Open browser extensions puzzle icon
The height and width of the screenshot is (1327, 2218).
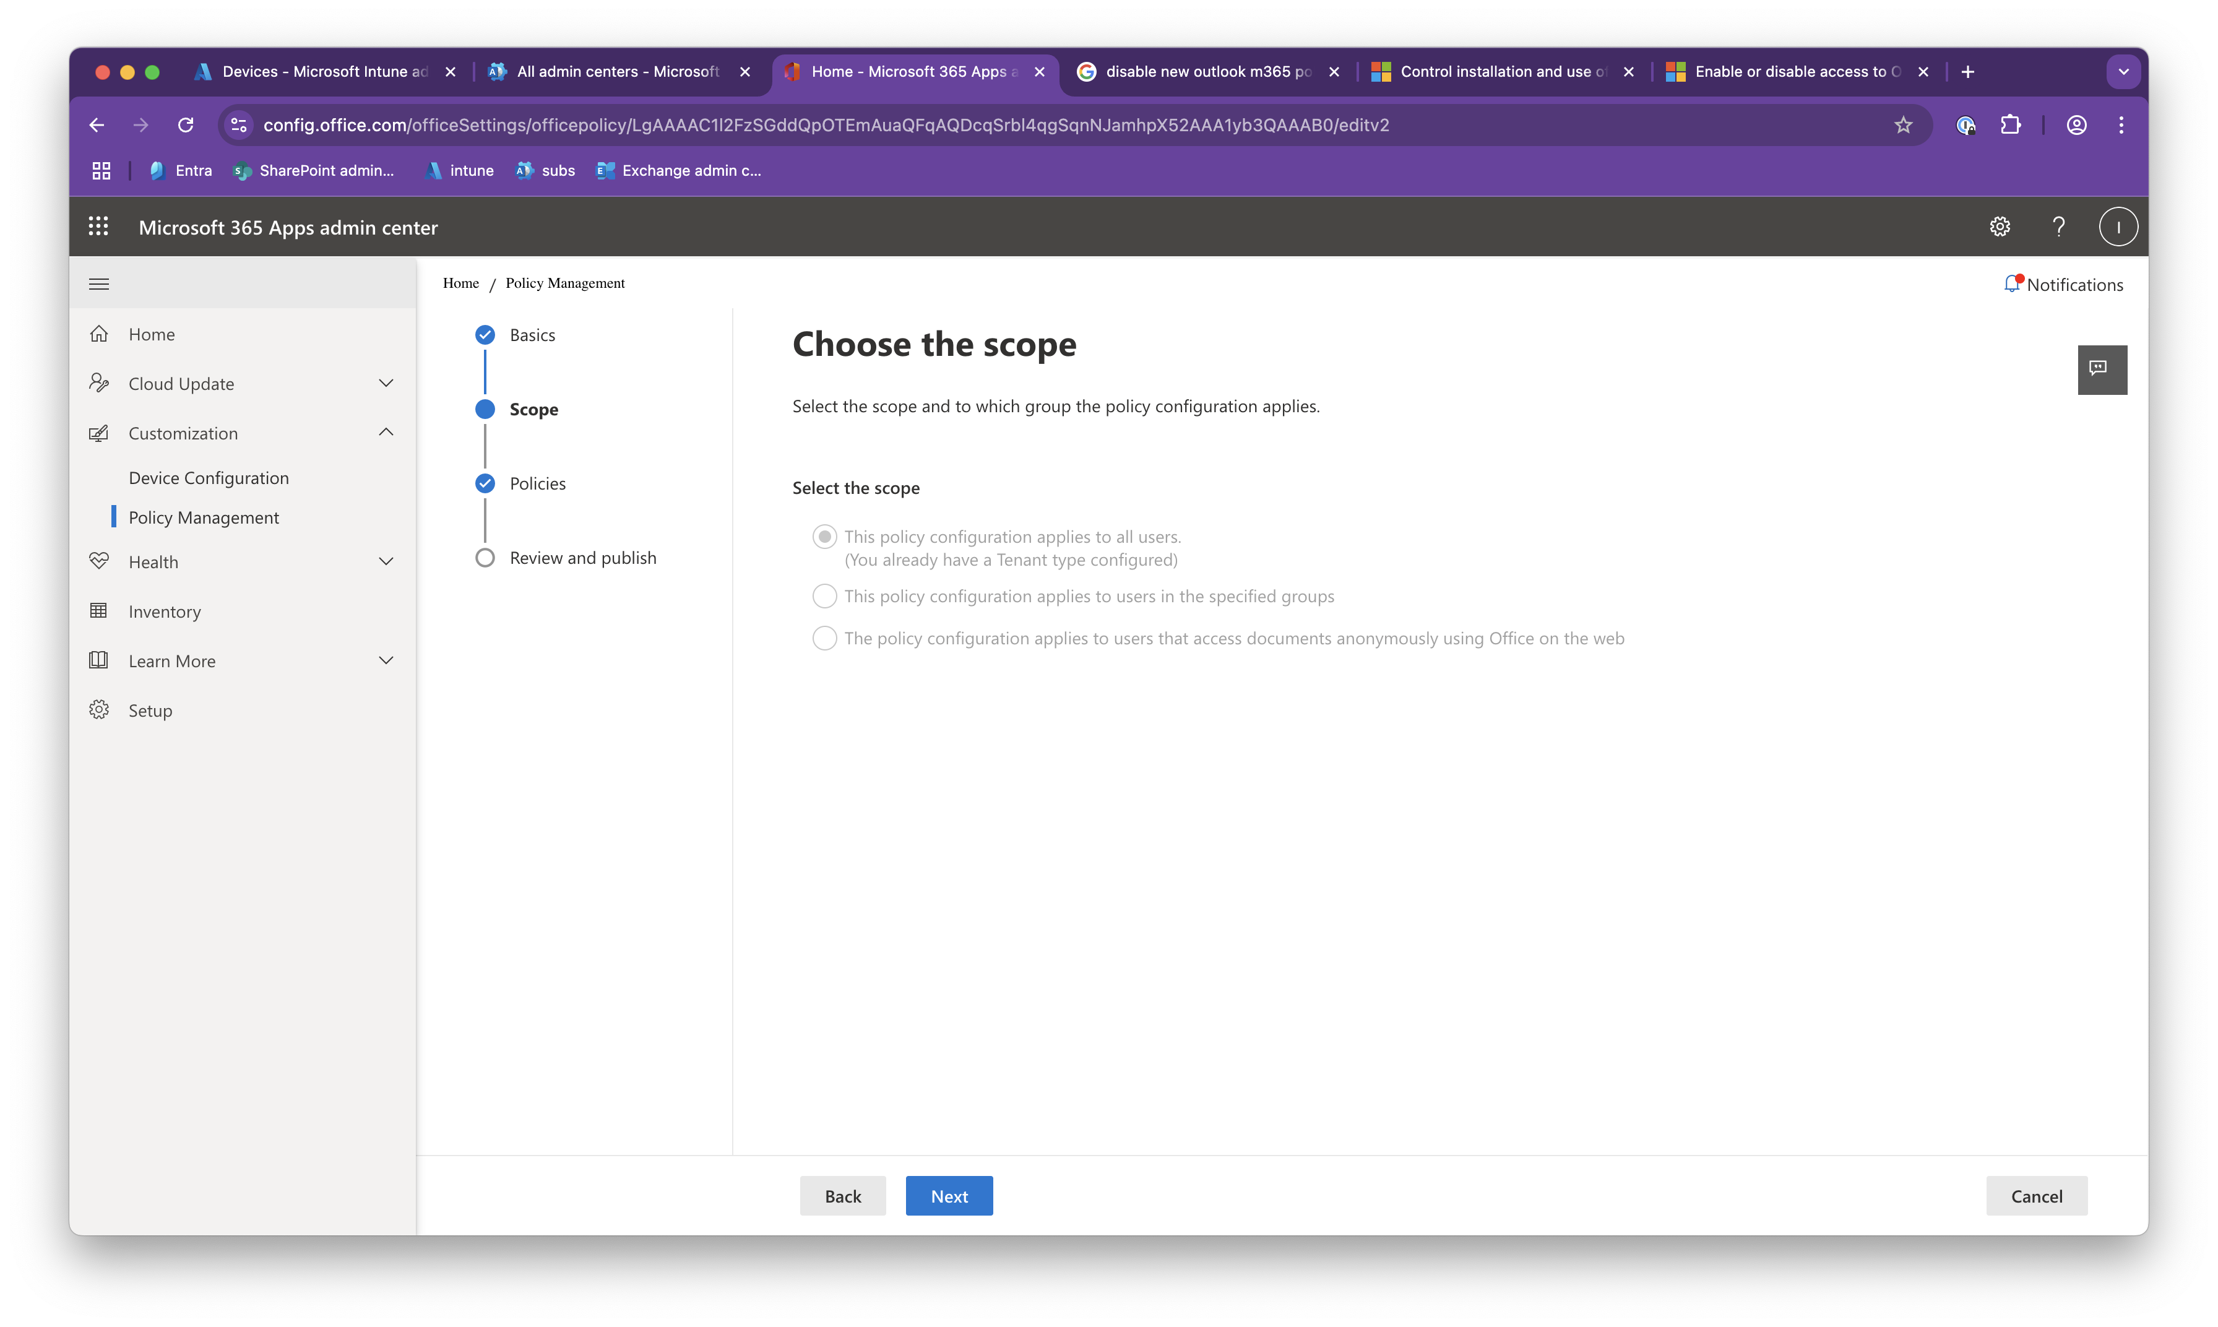coord(2011,125)
